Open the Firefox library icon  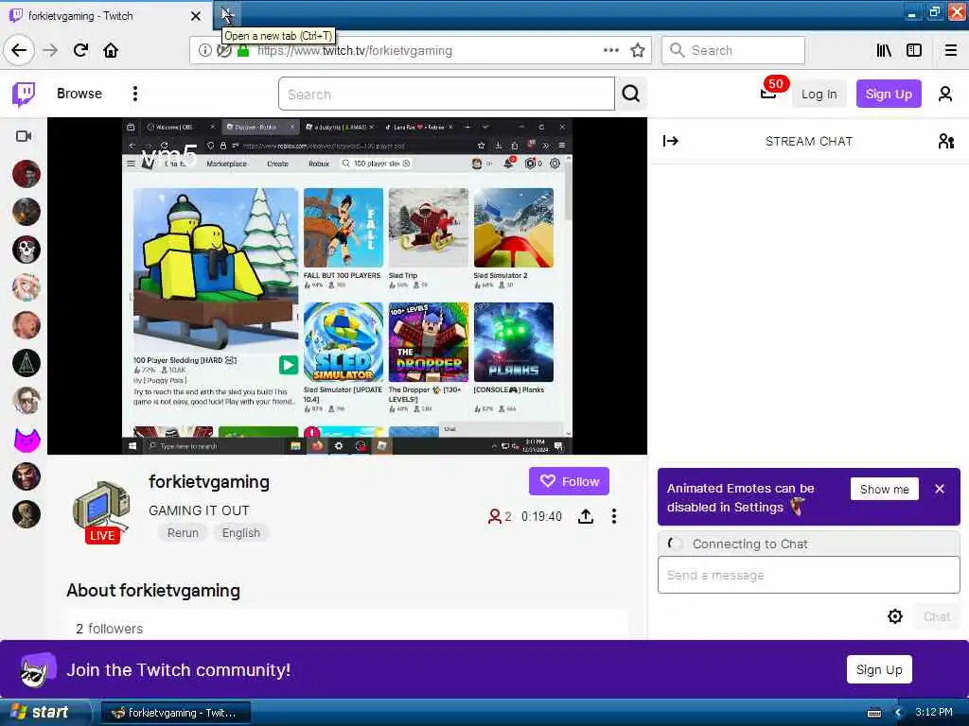(884, 51)
